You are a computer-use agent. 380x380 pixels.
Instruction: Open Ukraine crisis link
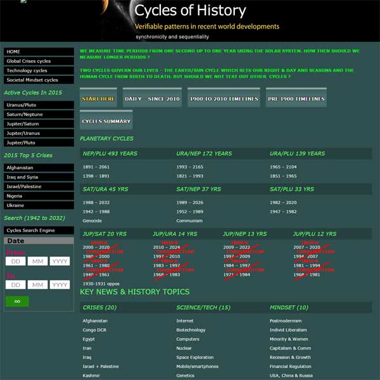coord(39,205)
